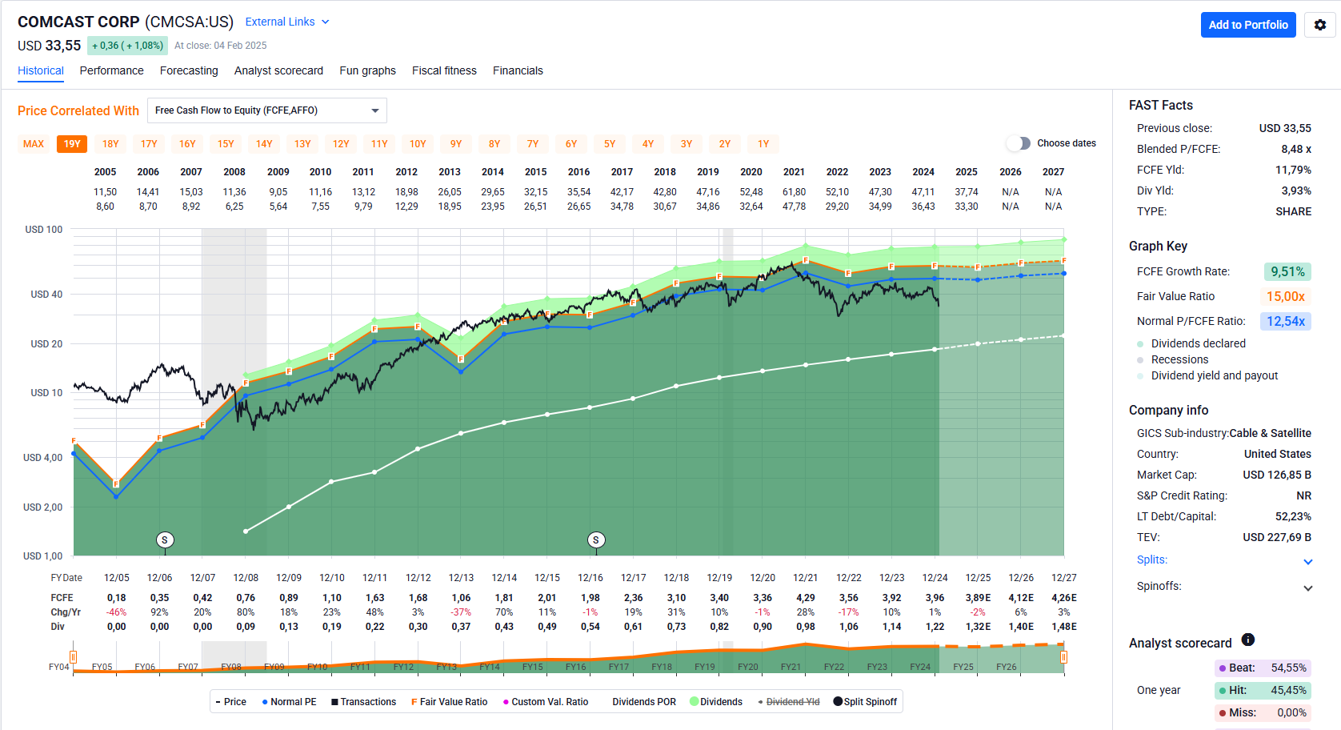Enable the Choose dates switch
This screenshot has height=730, width=1341.
[1018, 143]
